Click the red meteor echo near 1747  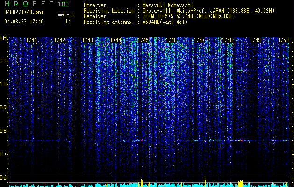pos(205,142)
